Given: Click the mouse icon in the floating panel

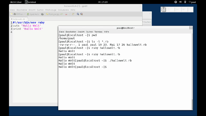Looking at the screenshot, I should pos(164,10).
